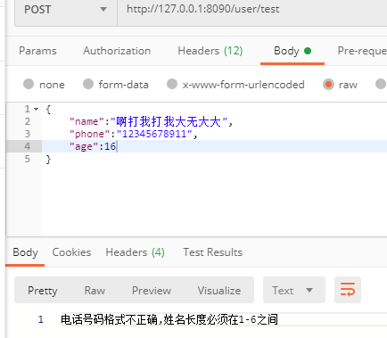Select the none body type
The width and height of the screenshot is (387, 338).
[29, 84]
